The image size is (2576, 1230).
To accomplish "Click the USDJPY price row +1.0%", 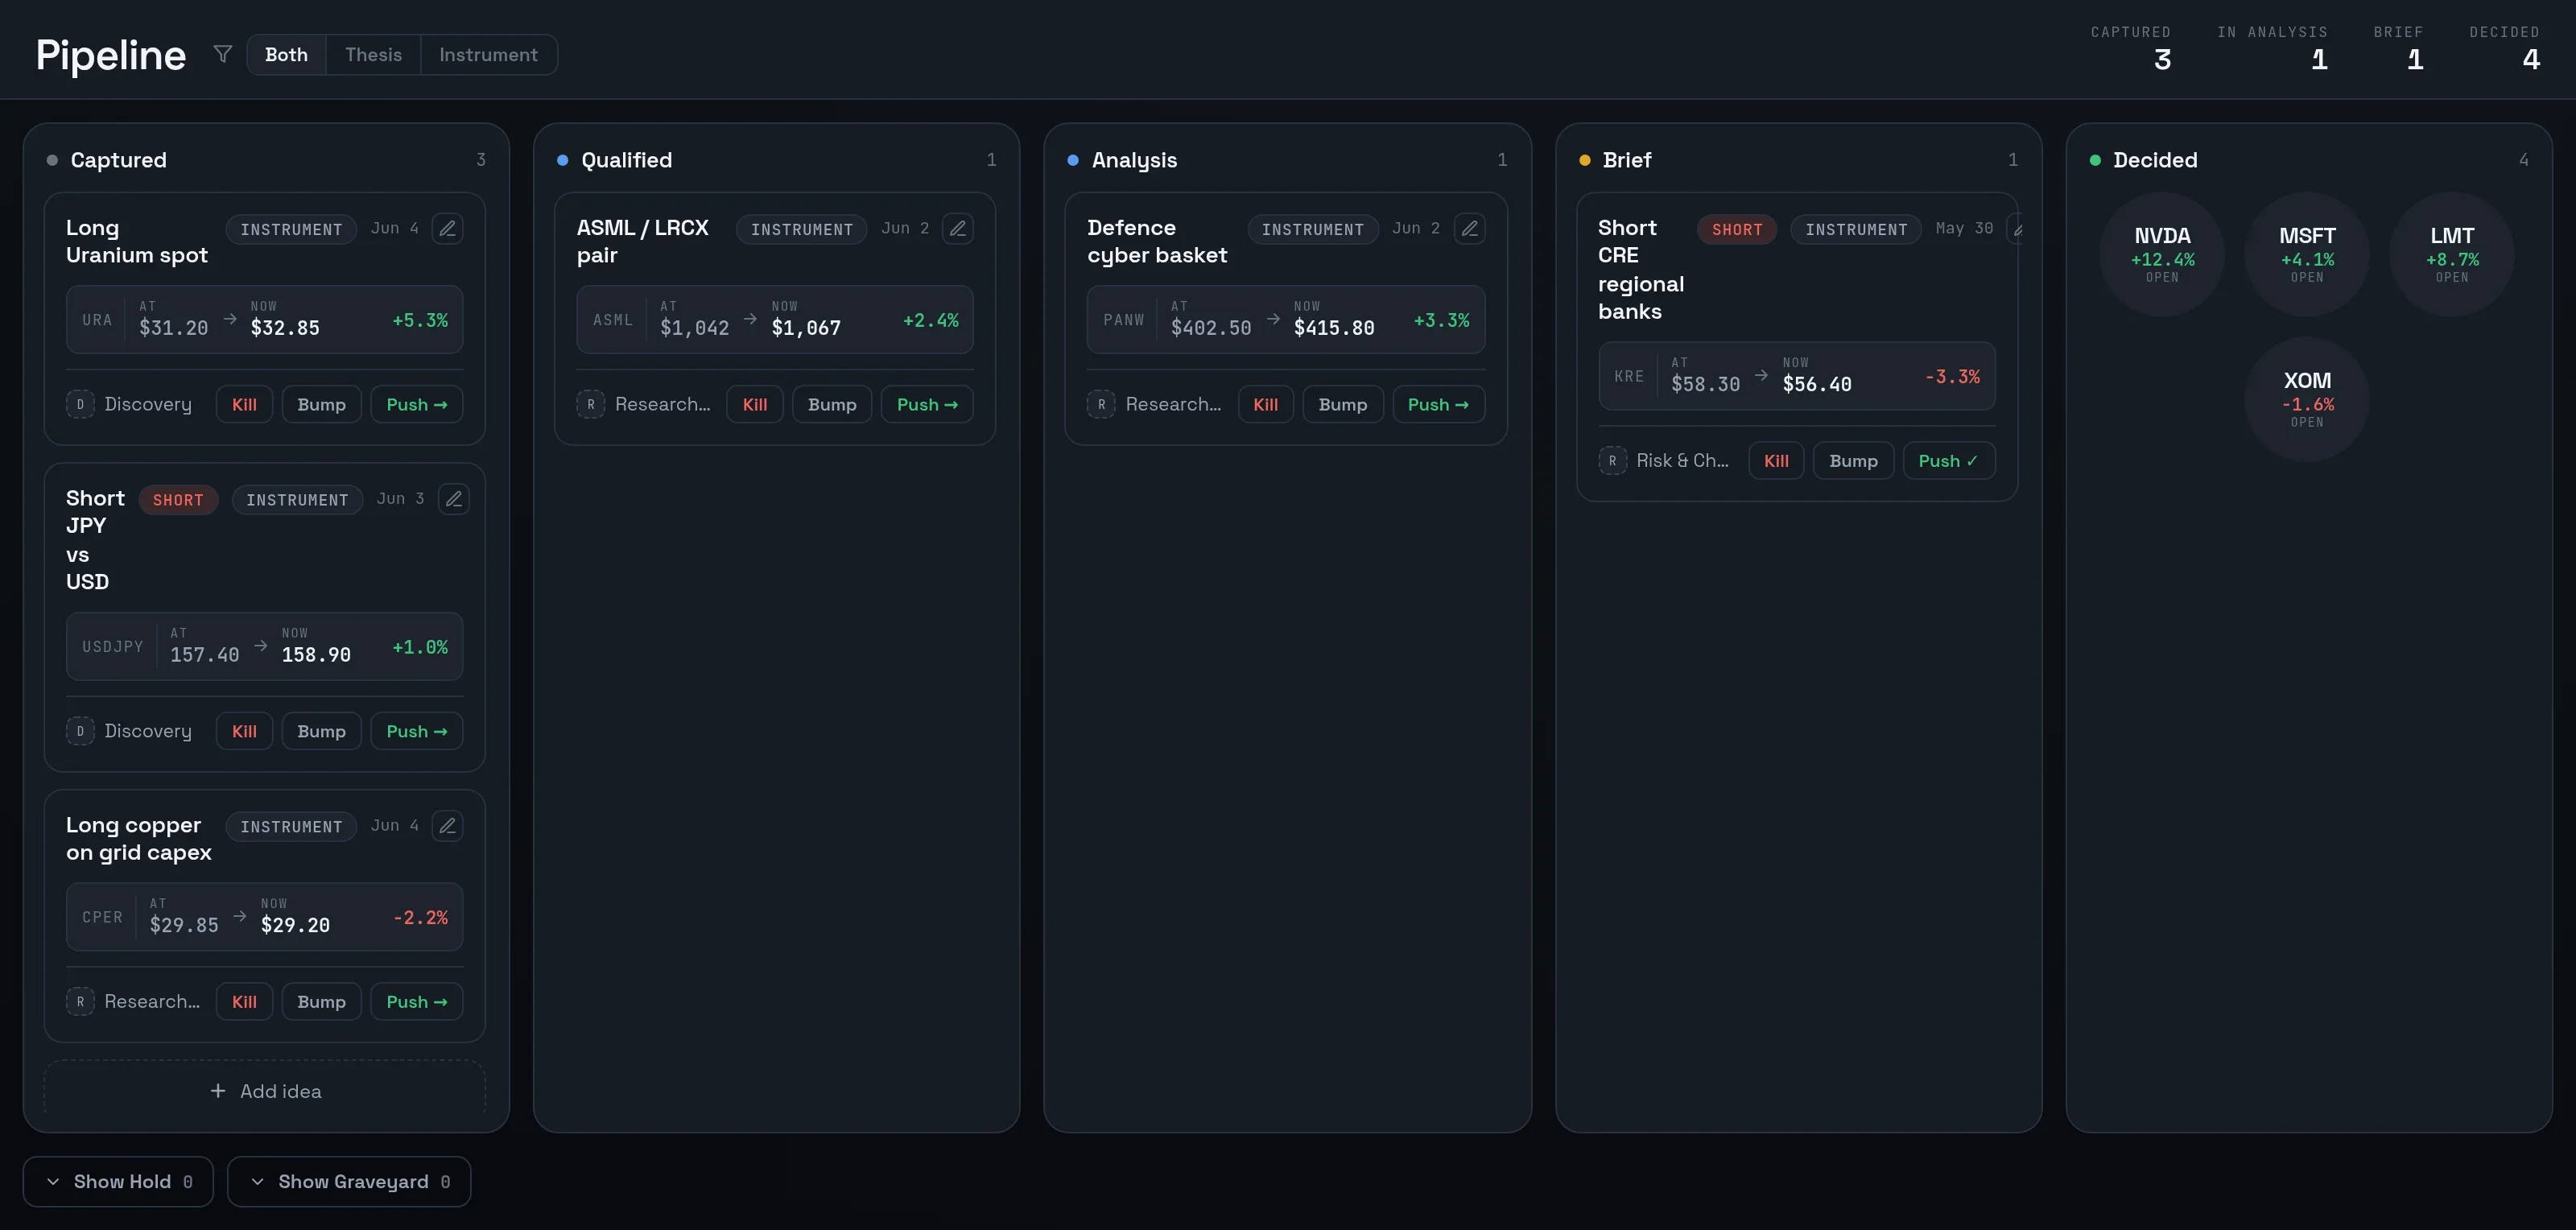I will click(x=265, y=647).
